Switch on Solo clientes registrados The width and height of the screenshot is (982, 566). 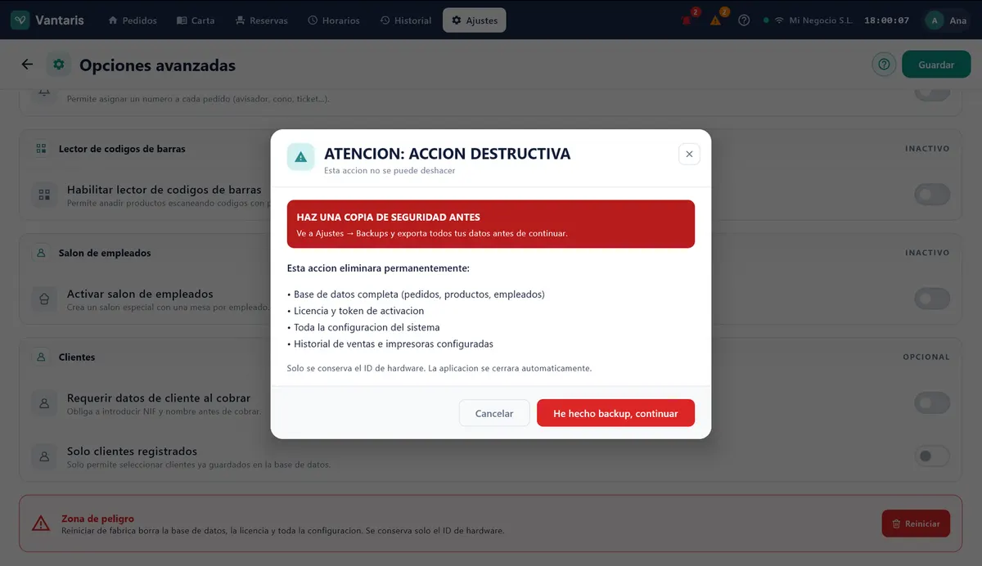click(932, 456)
